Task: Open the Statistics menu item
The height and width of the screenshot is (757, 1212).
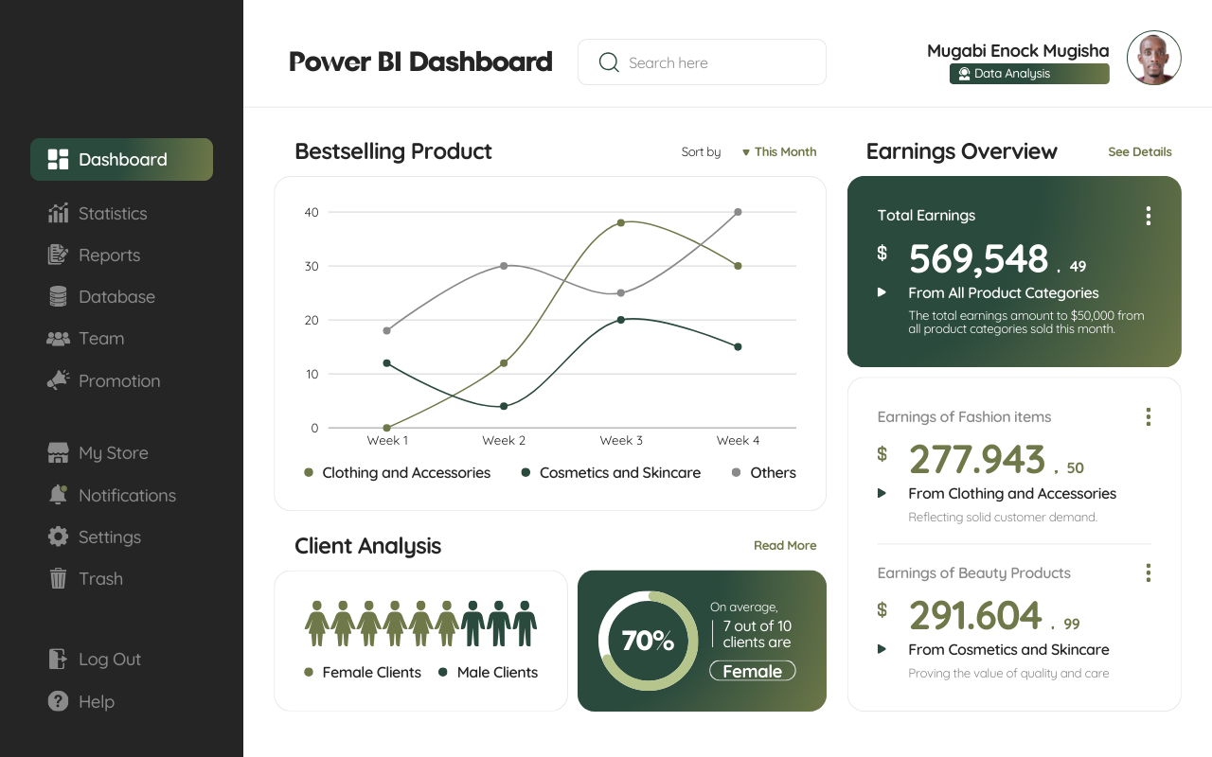Action: (98, 213)
